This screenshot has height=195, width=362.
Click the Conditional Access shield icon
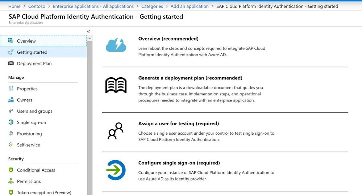11,170
